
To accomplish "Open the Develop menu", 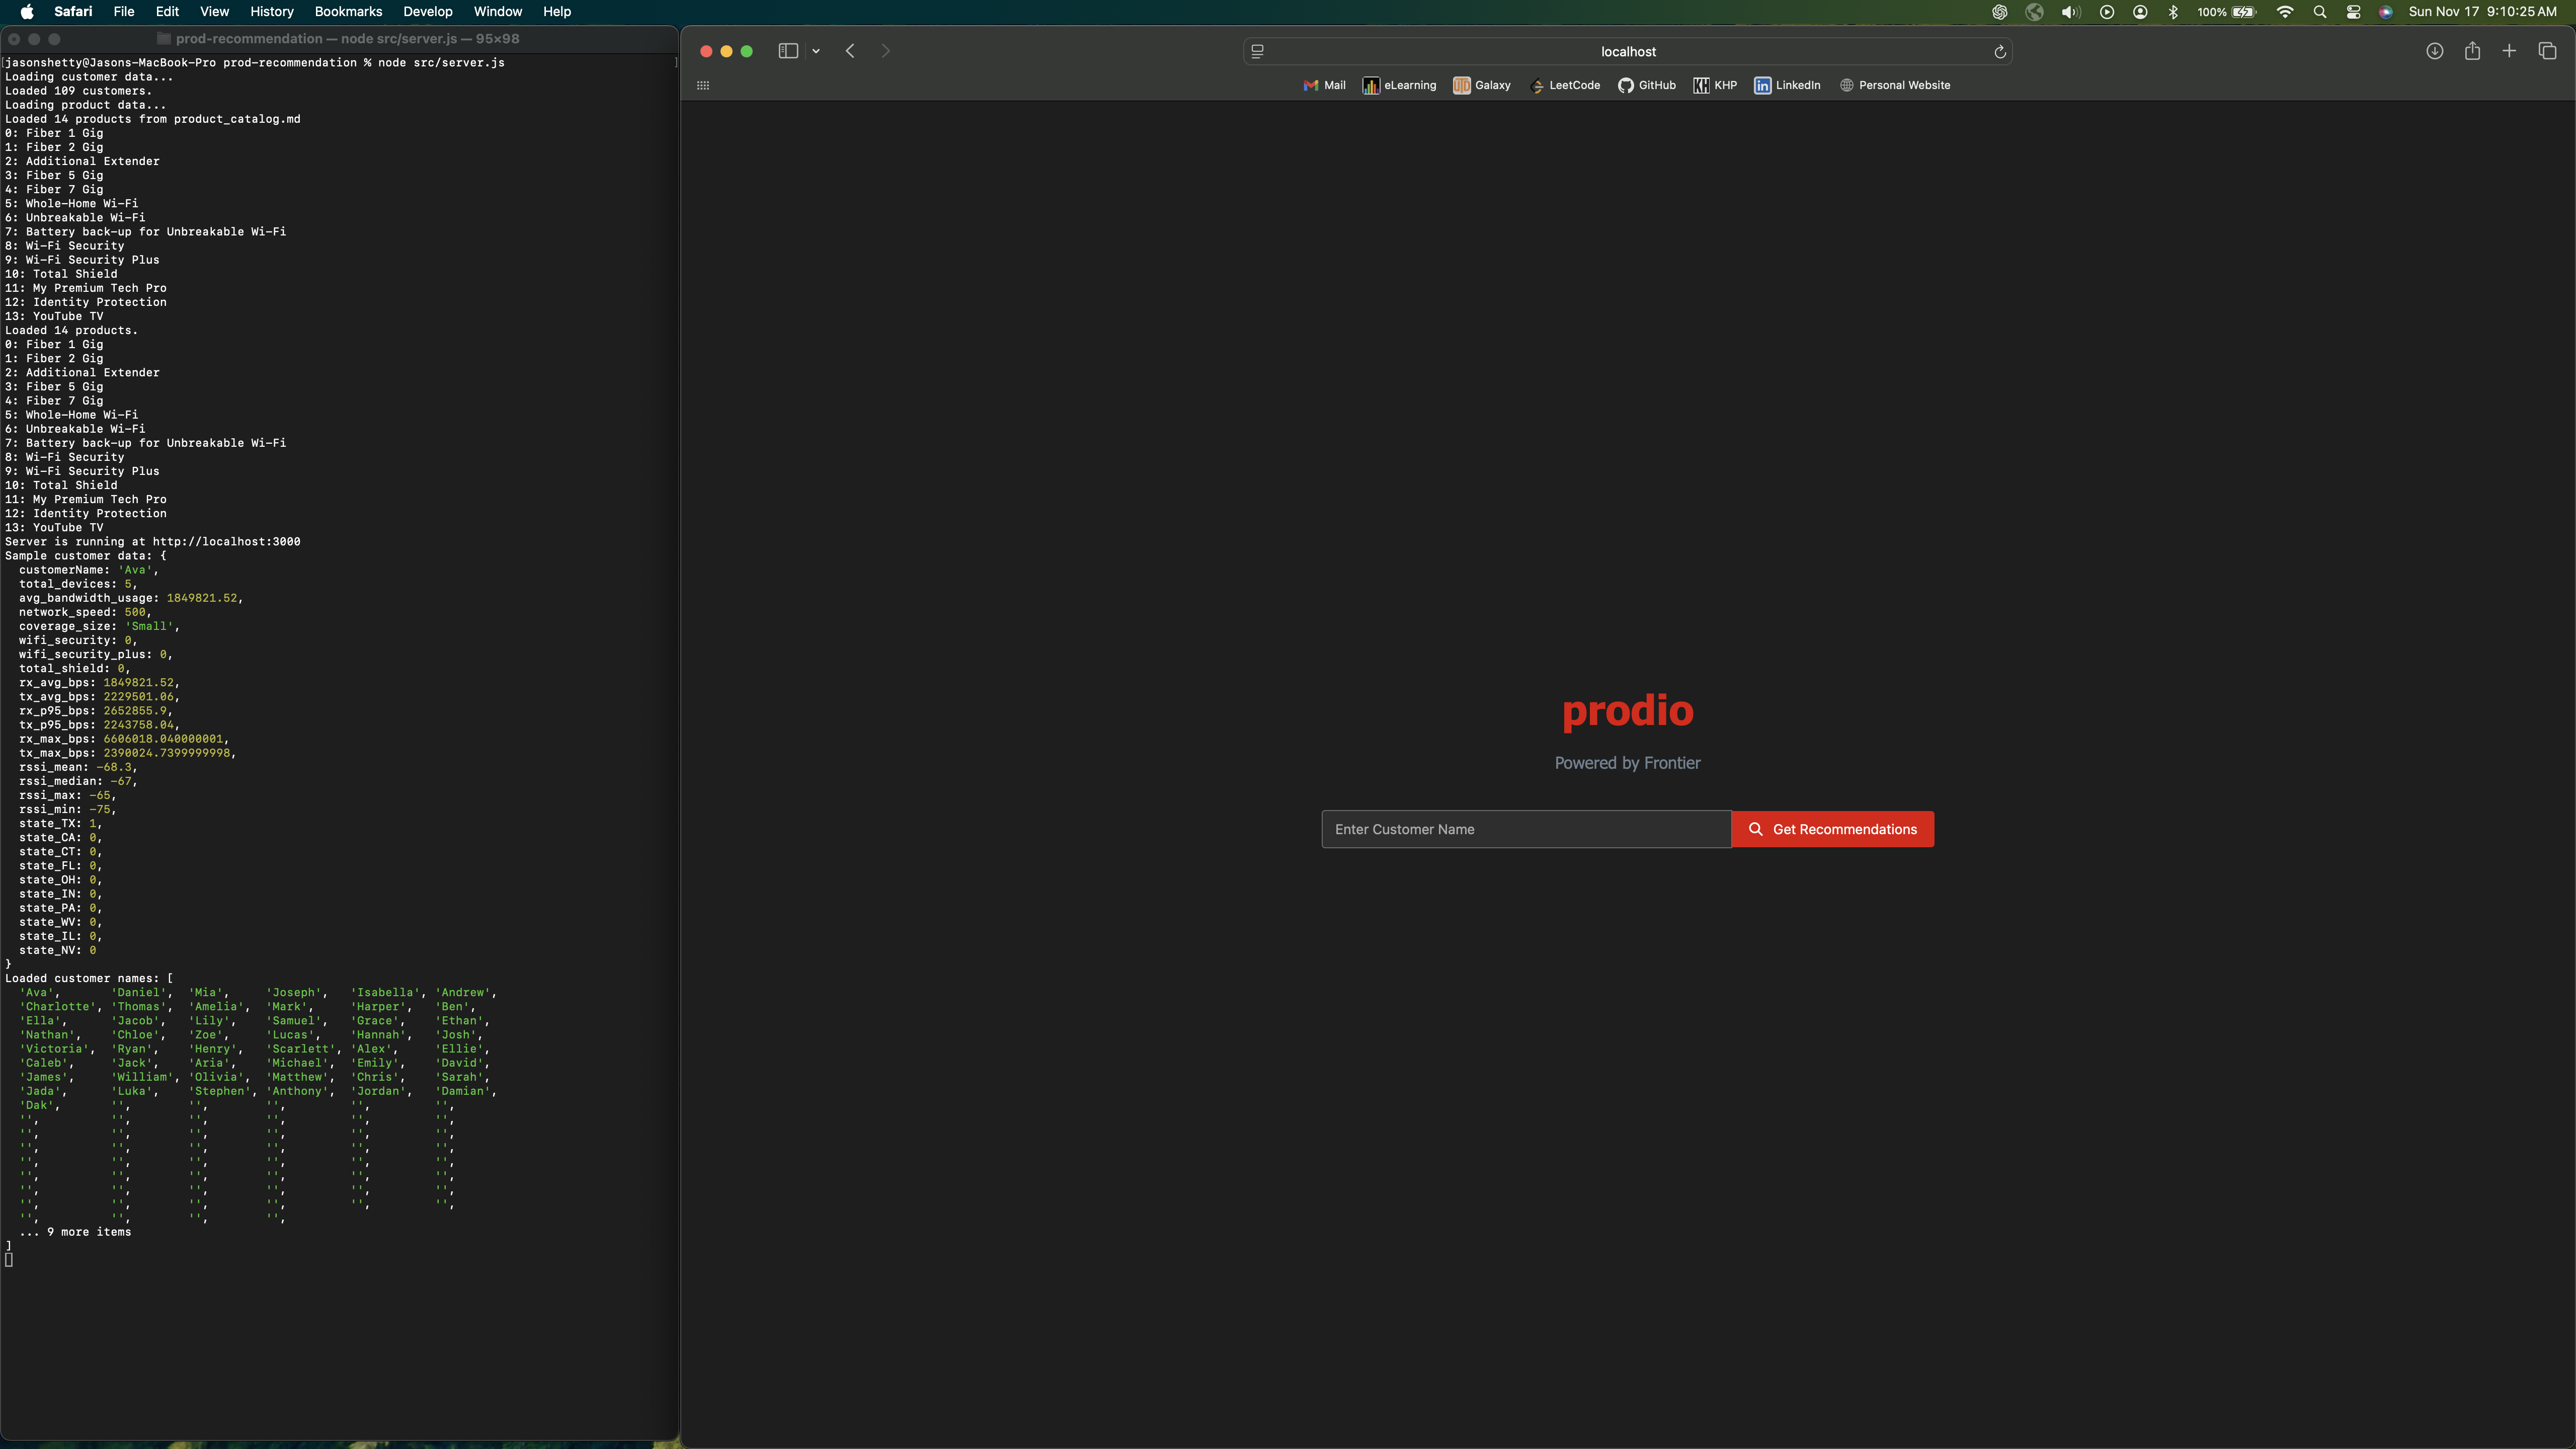I will pyautogui.click(x=427, y=12).
